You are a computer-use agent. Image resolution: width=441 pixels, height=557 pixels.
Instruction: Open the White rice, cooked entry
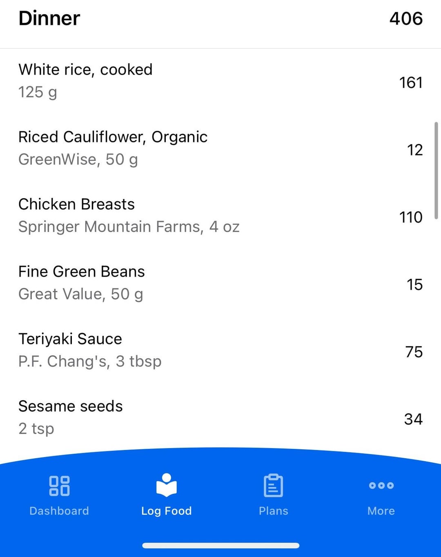click(x=220, y=82)
